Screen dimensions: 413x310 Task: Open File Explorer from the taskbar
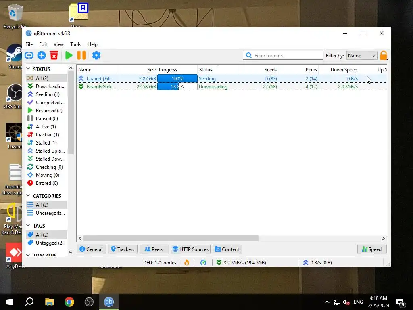[x=49, y=302]
